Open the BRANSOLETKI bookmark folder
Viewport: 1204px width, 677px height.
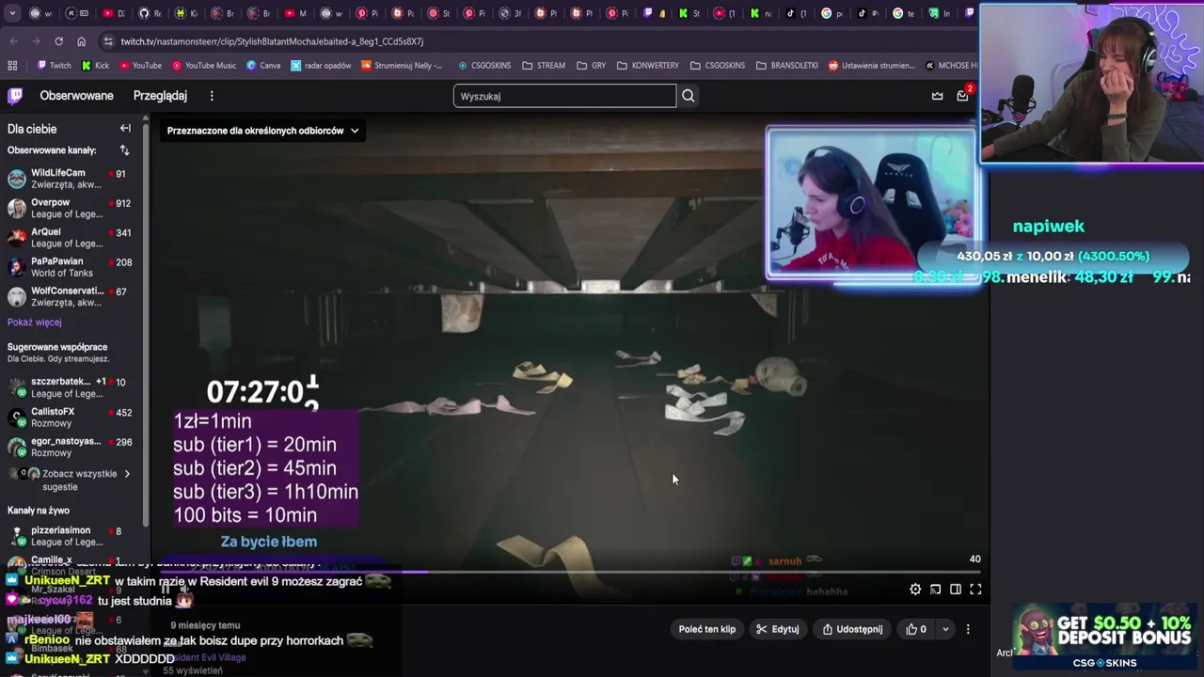786,66
